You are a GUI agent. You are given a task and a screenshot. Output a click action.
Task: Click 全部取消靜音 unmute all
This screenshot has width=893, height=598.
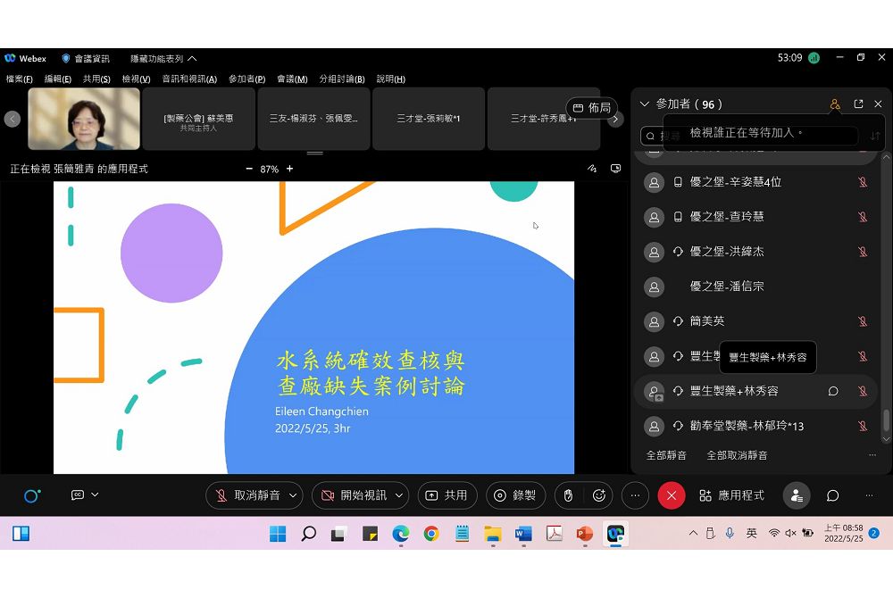point(737,456)
